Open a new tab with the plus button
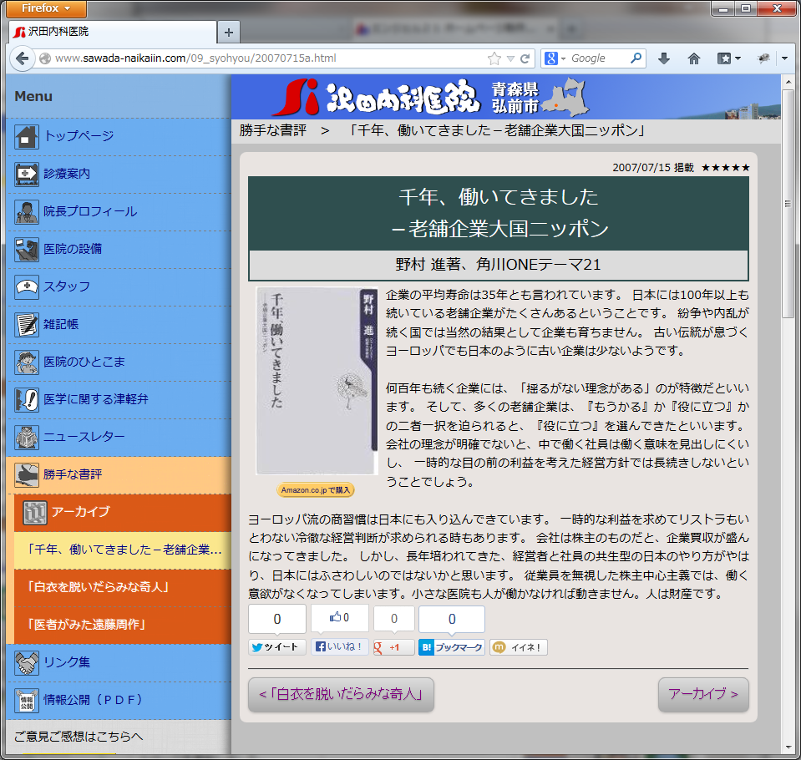Viewport: 801px width, 760px height. coord(228,33)
